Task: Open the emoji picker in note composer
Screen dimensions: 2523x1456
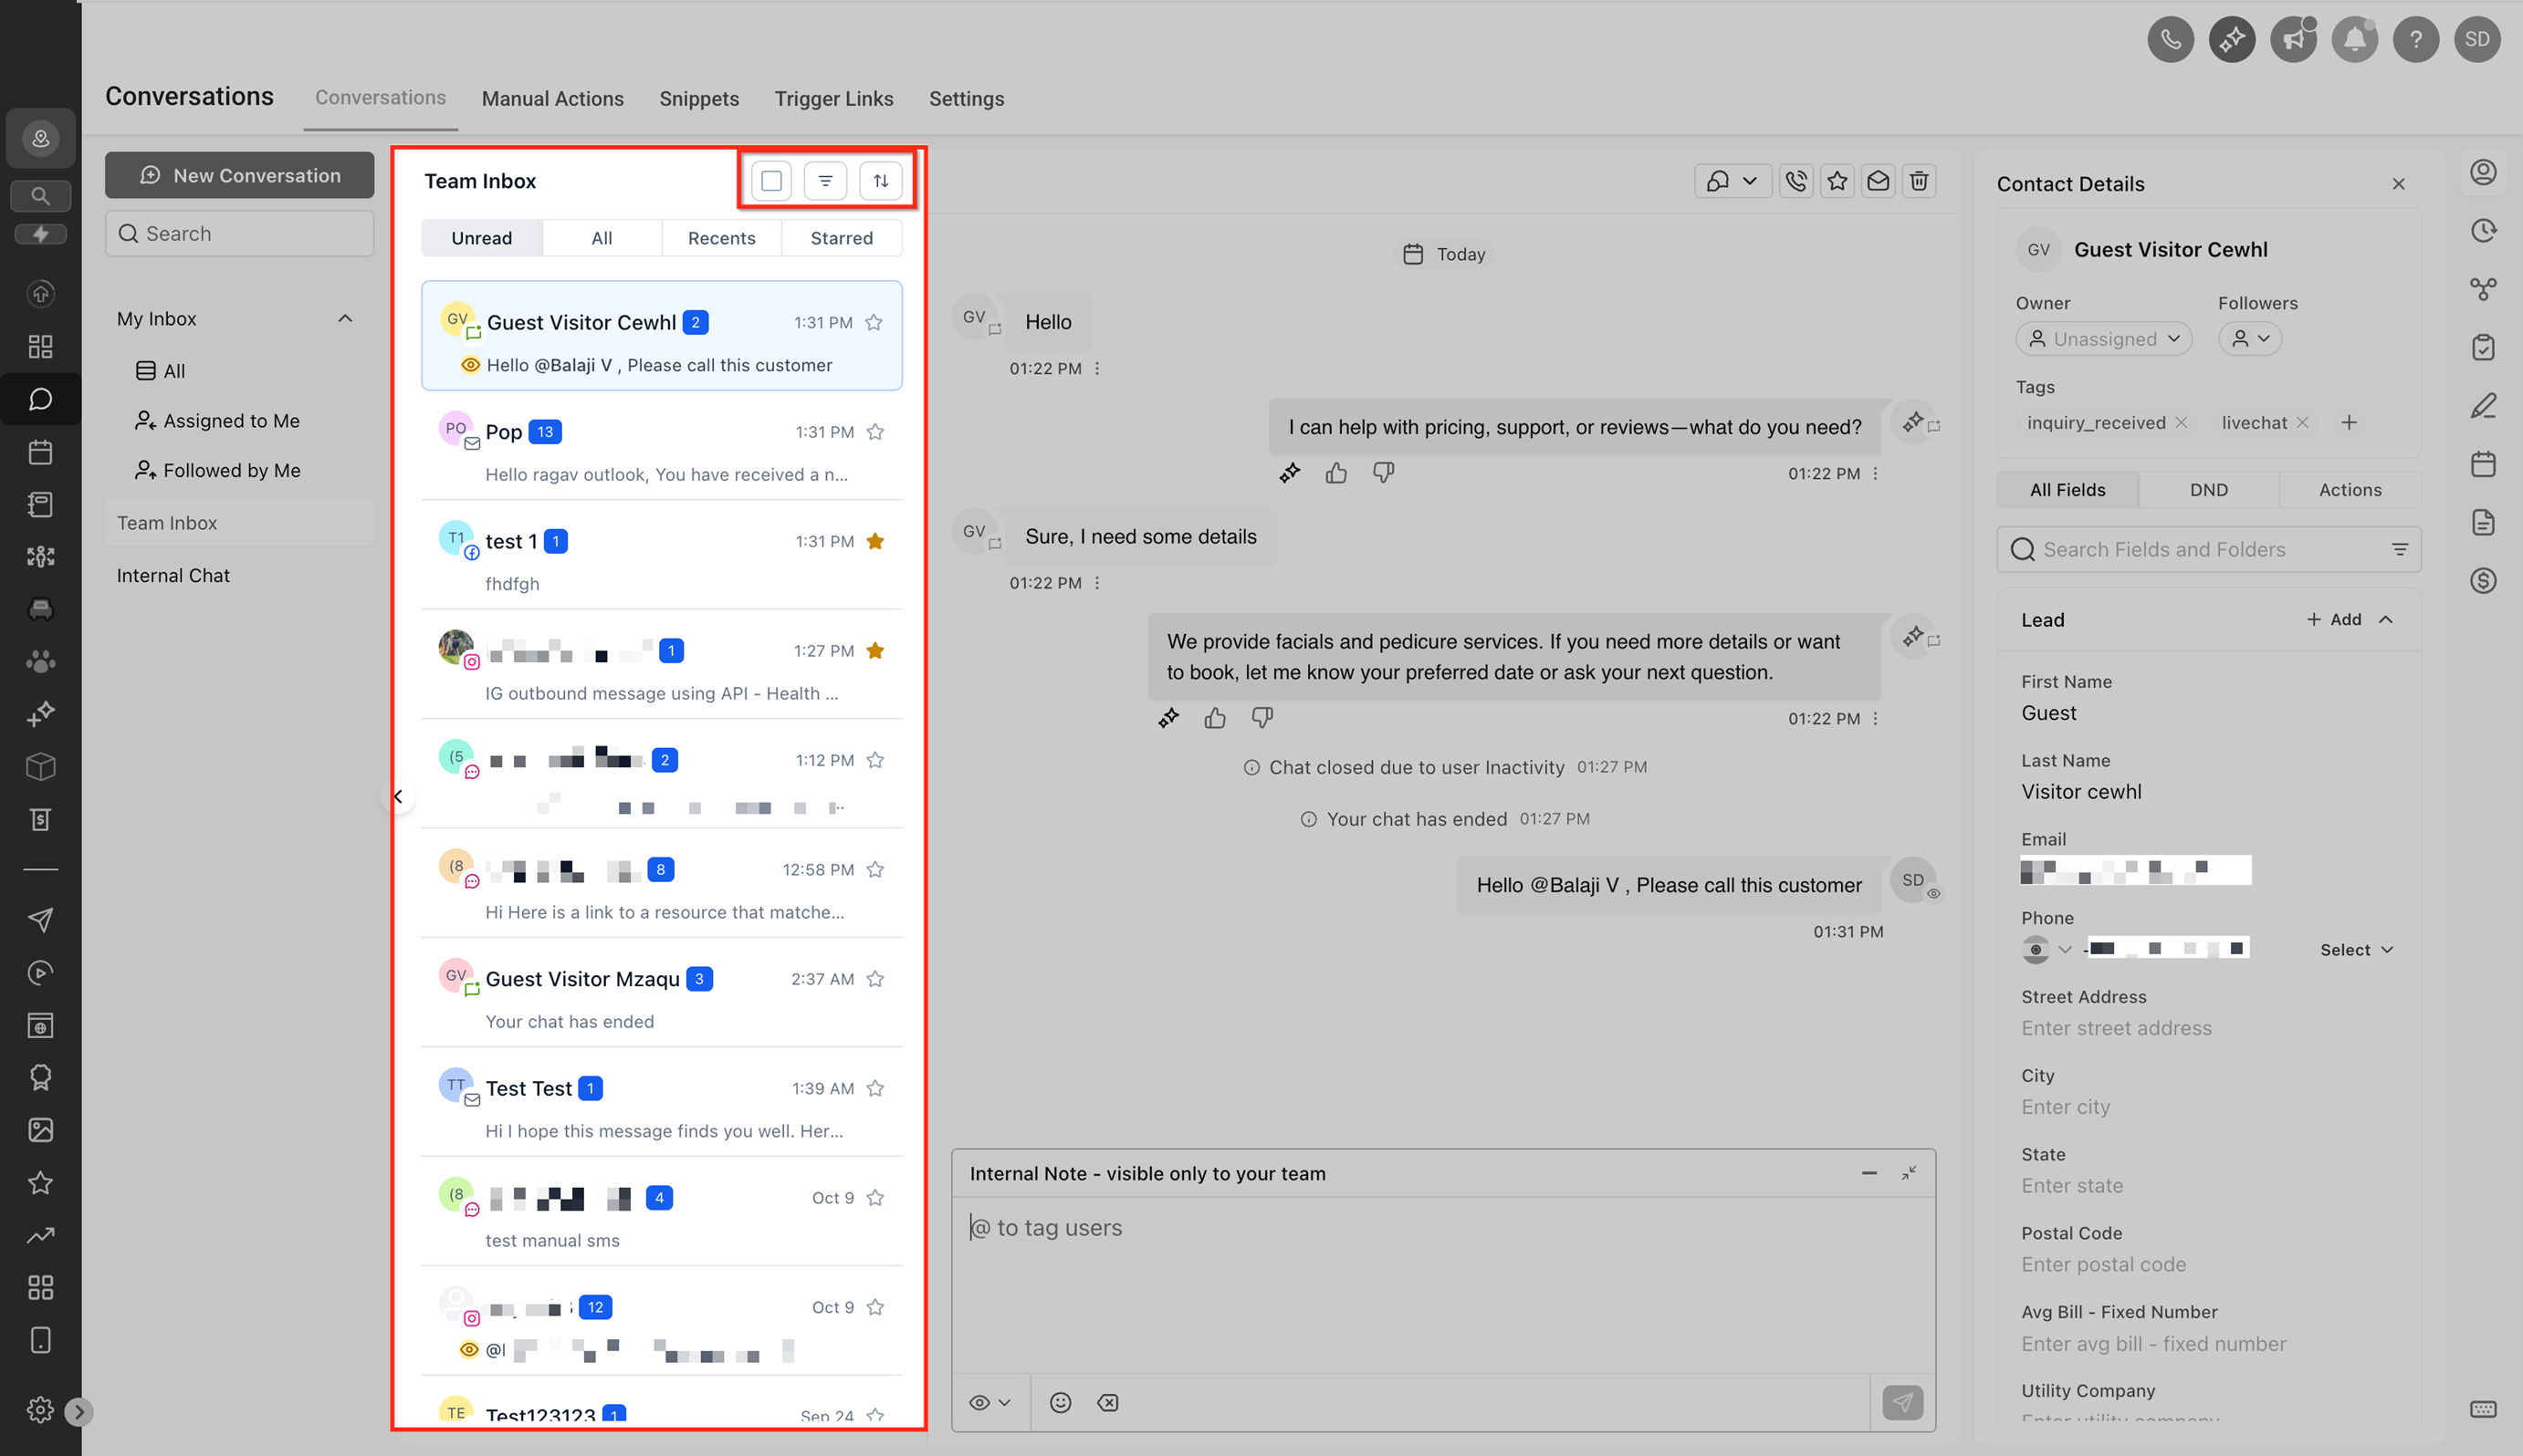Action: (1061, 1402)
